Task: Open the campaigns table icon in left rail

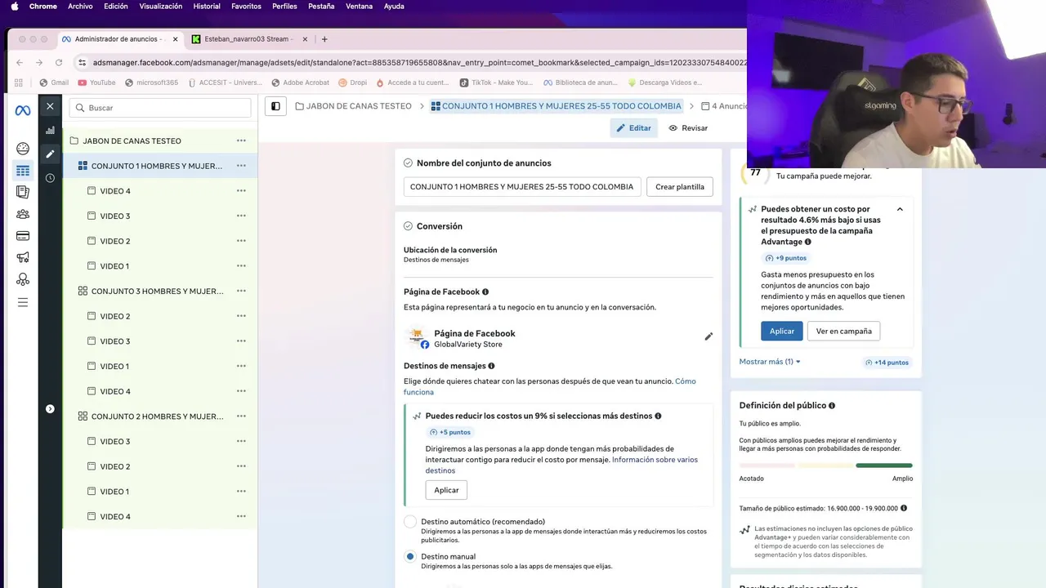Action: [x=23, y=171]
